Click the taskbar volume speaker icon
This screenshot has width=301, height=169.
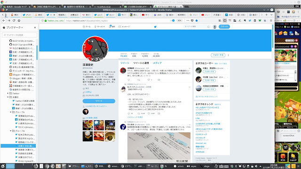point(256,166)
